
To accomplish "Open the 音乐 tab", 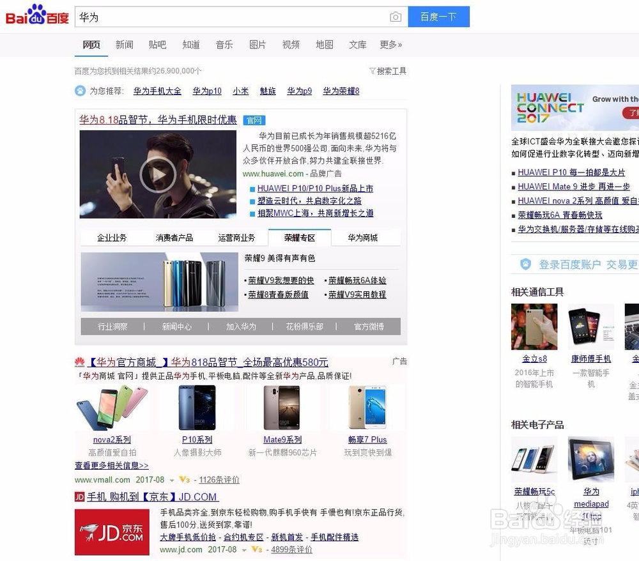I will 224,45.
